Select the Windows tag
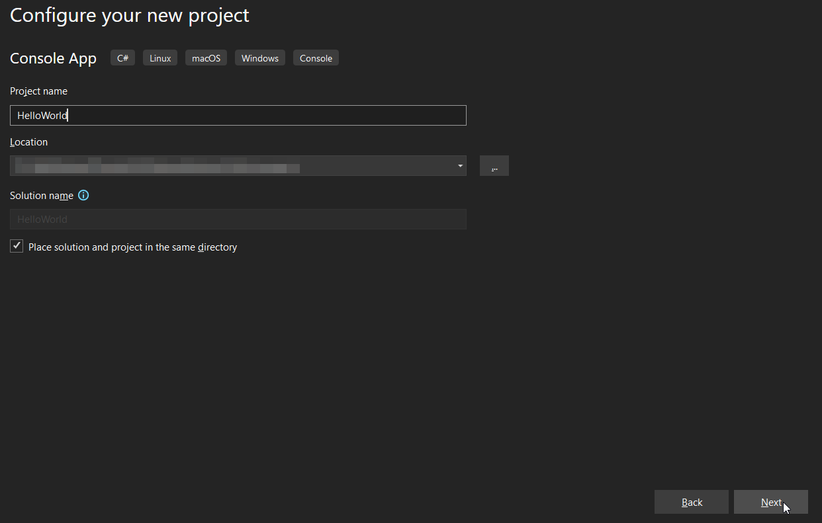822x523 pixels. (259, 58)
